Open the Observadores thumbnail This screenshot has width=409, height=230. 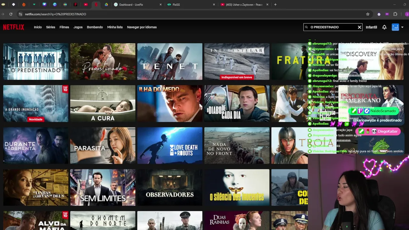(170, 188)
